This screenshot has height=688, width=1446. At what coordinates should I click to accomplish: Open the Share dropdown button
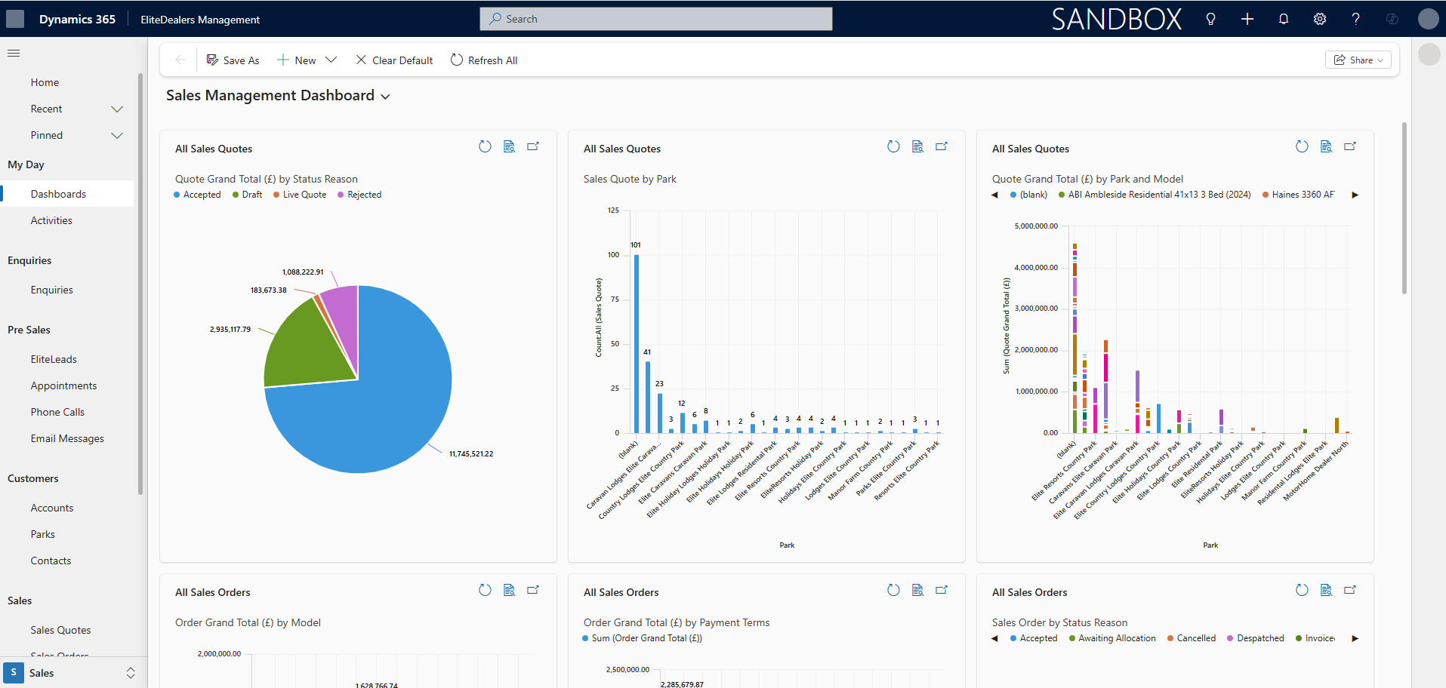[1358, 60]
